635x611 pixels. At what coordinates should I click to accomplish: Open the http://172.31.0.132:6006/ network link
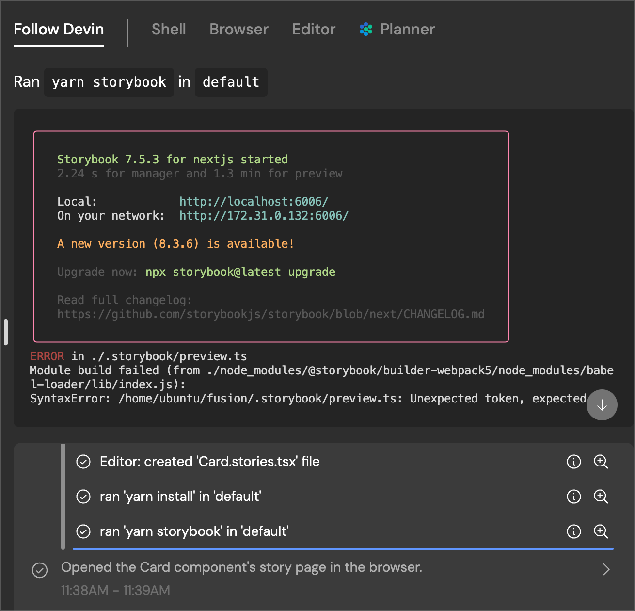(x=264, y=216)
